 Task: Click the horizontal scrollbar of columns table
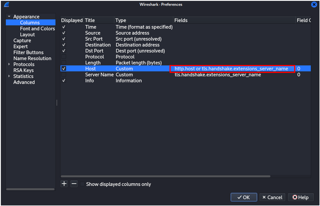tap(166, 176)
